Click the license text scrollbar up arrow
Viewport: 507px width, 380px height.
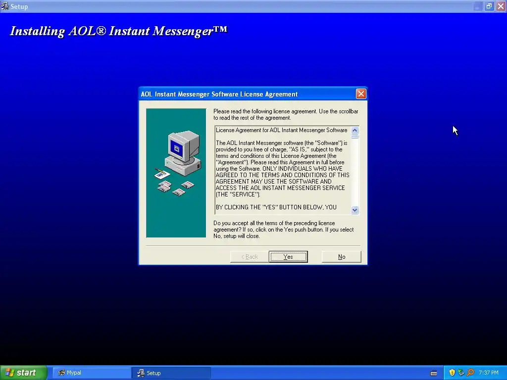point(355,130)
